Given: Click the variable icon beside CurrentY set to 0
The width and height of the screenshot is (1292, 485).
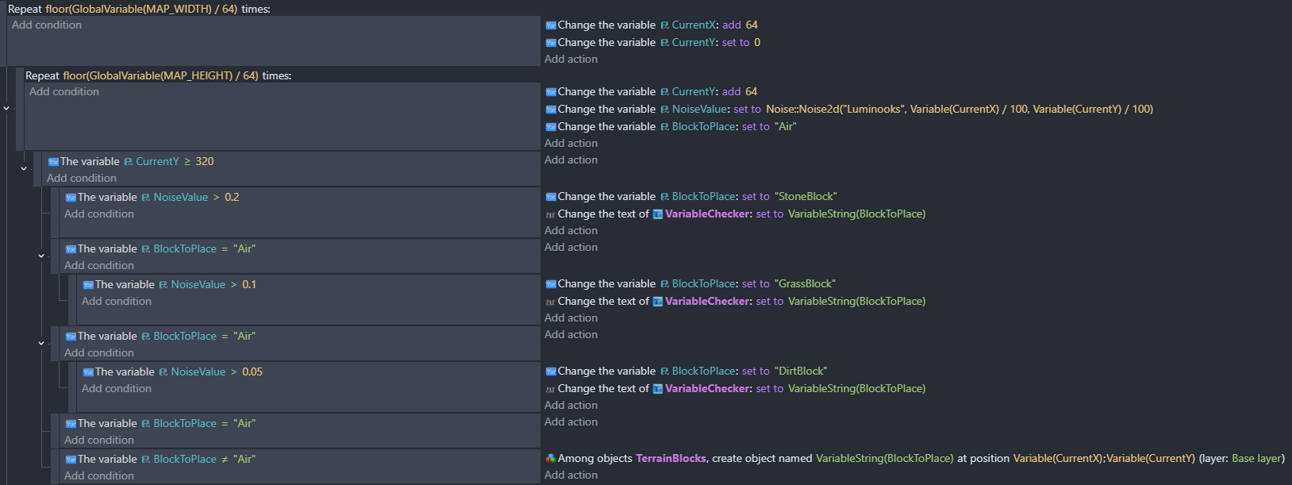Looking at the screenshot, I should click(x=551, y=43).
